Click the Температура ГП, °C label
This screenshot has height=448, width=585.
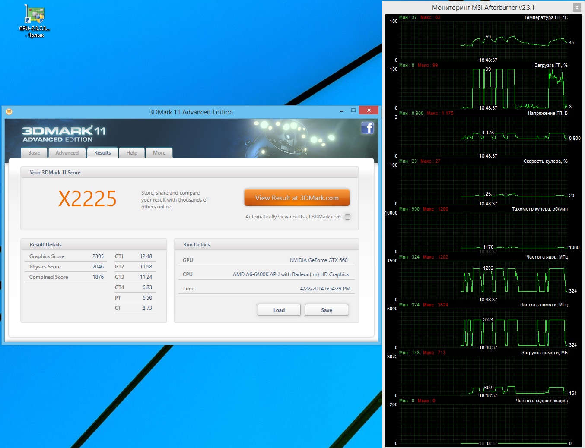(x=546, y=18)
